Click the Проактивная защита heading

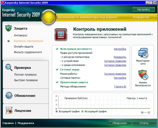point(74,82)
